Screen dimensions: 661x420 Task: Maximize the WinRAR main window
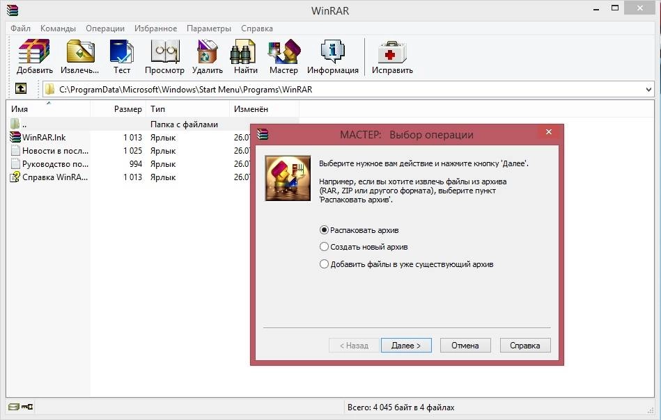click(615, 8)
